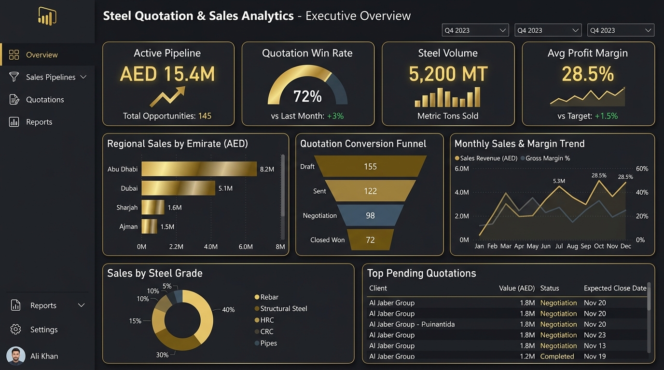Click the Reports chart icon below Quotations

tap(14, 122)
